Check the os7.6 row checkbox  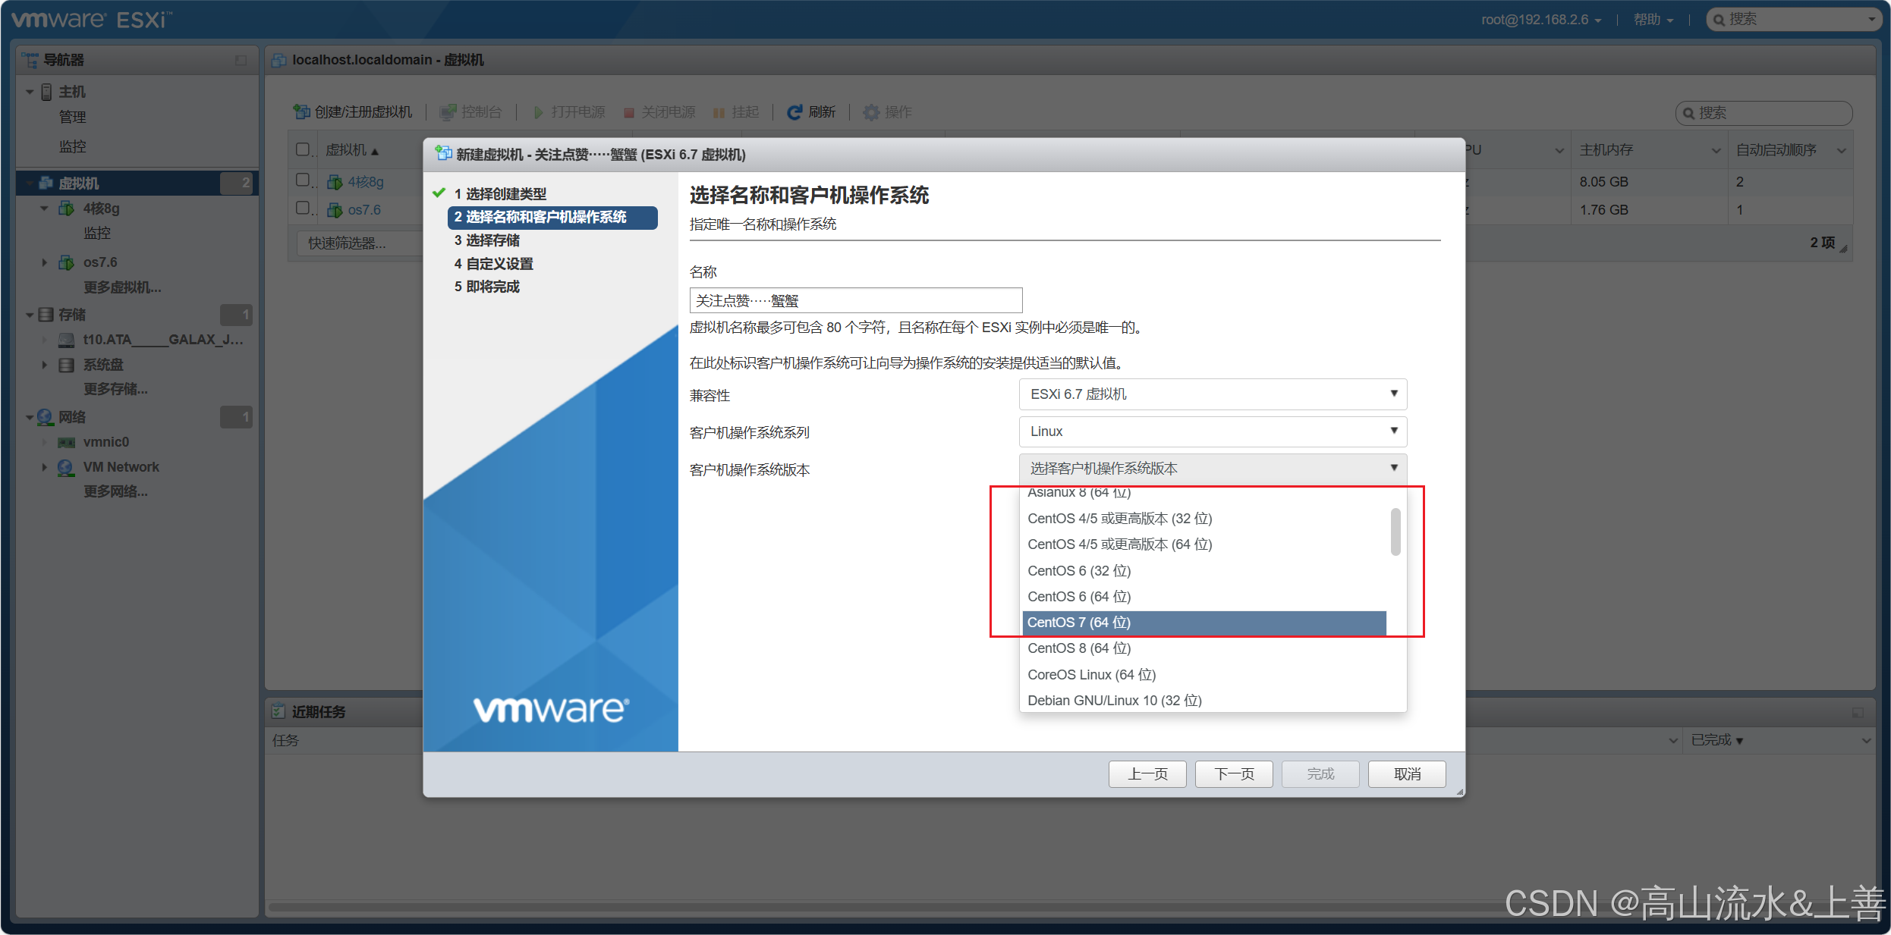[303, 208]
